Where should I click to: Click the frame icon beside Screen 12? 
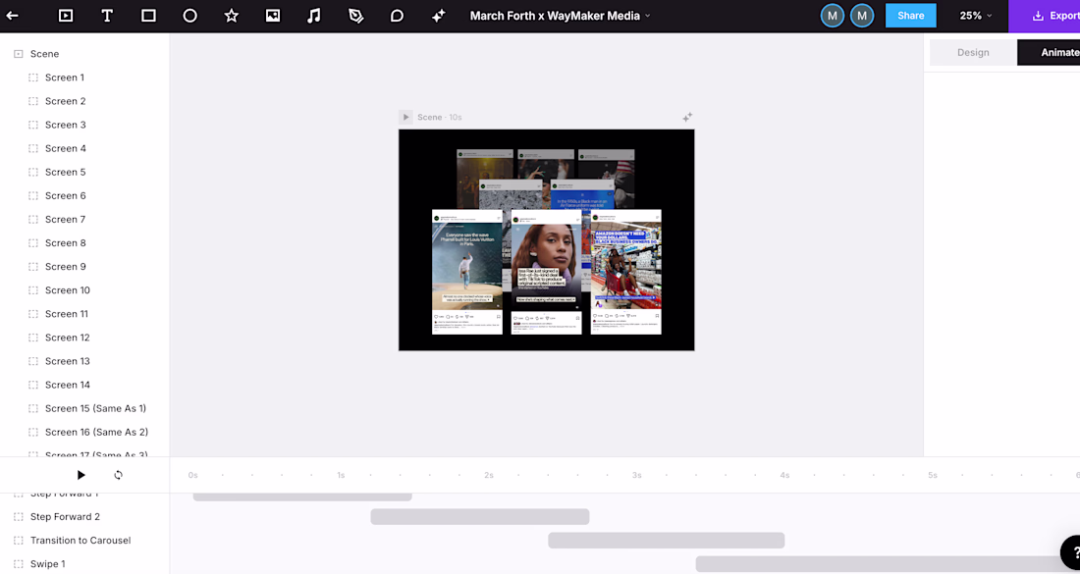[x=33, y=338]
